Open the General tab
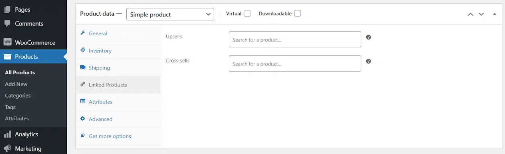 118,34
